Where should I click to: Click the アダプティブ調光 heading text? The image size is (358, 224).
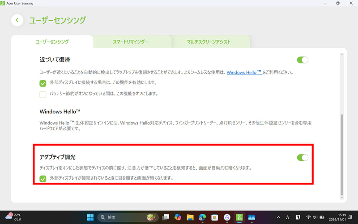[58, 157]
